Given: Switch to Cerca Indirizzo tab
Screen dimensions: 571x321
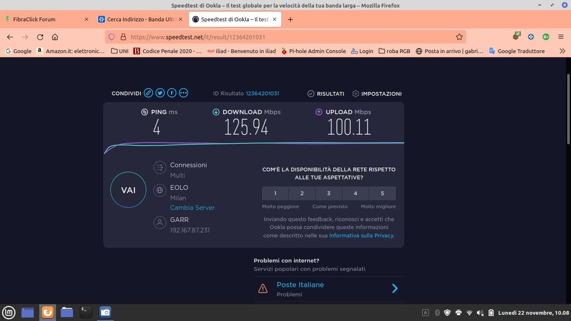Looking at the screenshot, I should click(x=141, y=20).
